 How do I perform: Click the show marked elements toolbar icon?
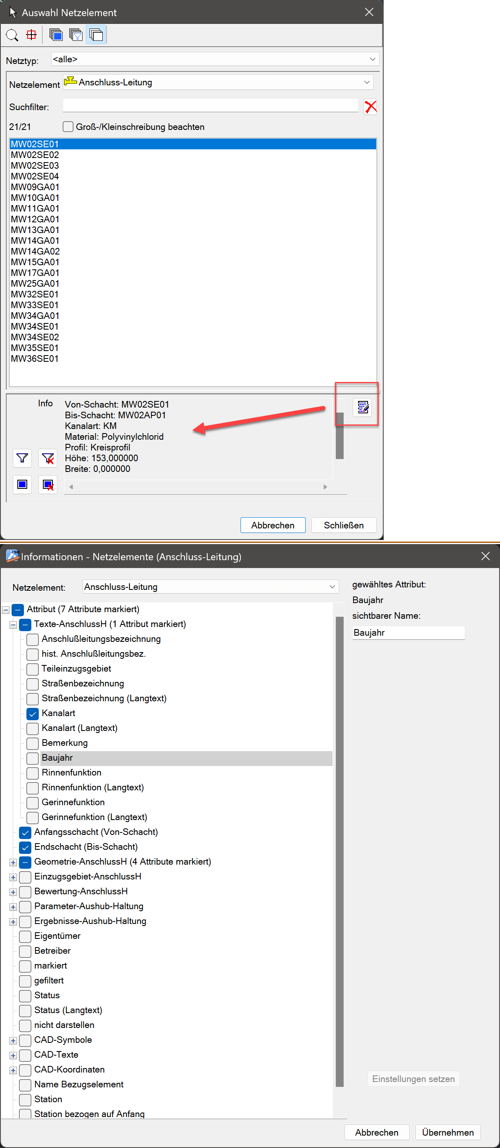[x=56, y=35]
